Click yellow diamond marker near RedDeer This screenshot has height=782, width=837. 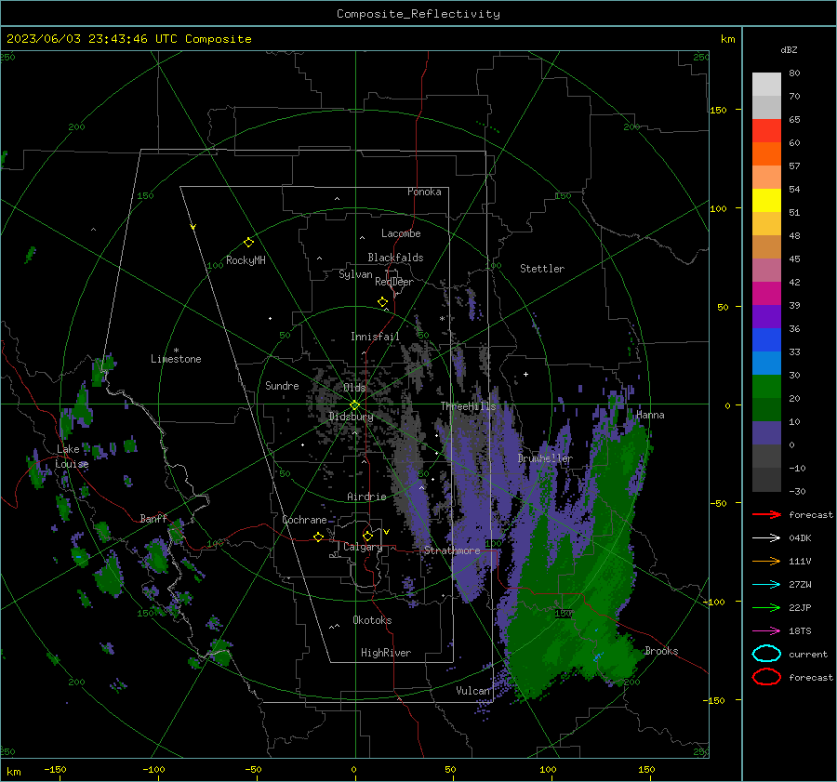383,302
